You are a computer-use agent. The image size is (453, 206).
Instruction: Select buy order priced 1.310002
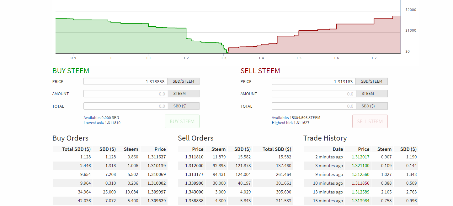point(110,183)
